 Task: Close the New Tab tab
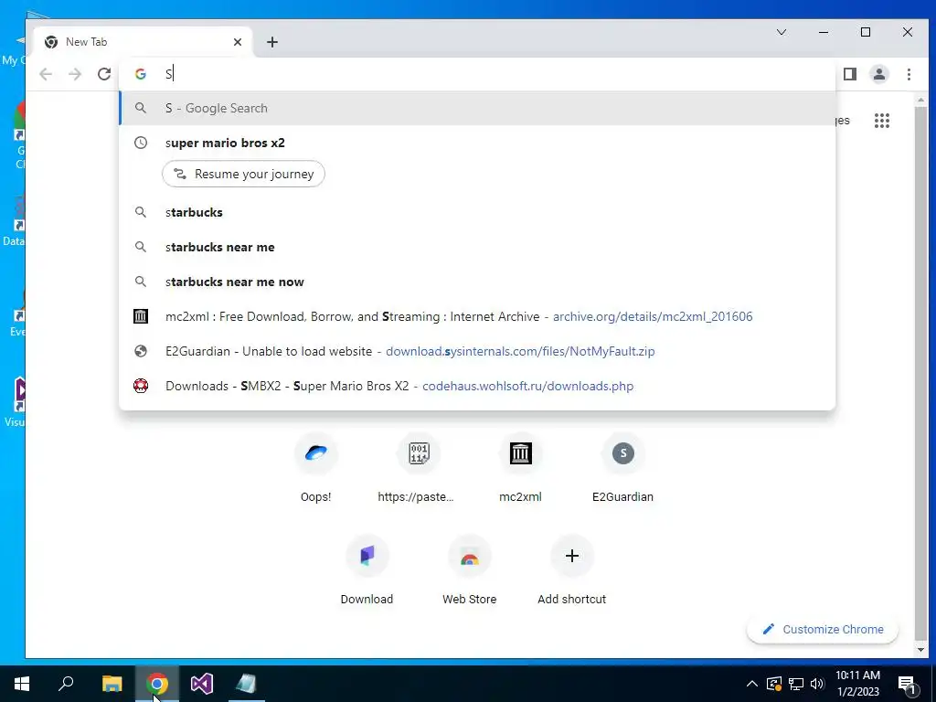click(238, 42)
